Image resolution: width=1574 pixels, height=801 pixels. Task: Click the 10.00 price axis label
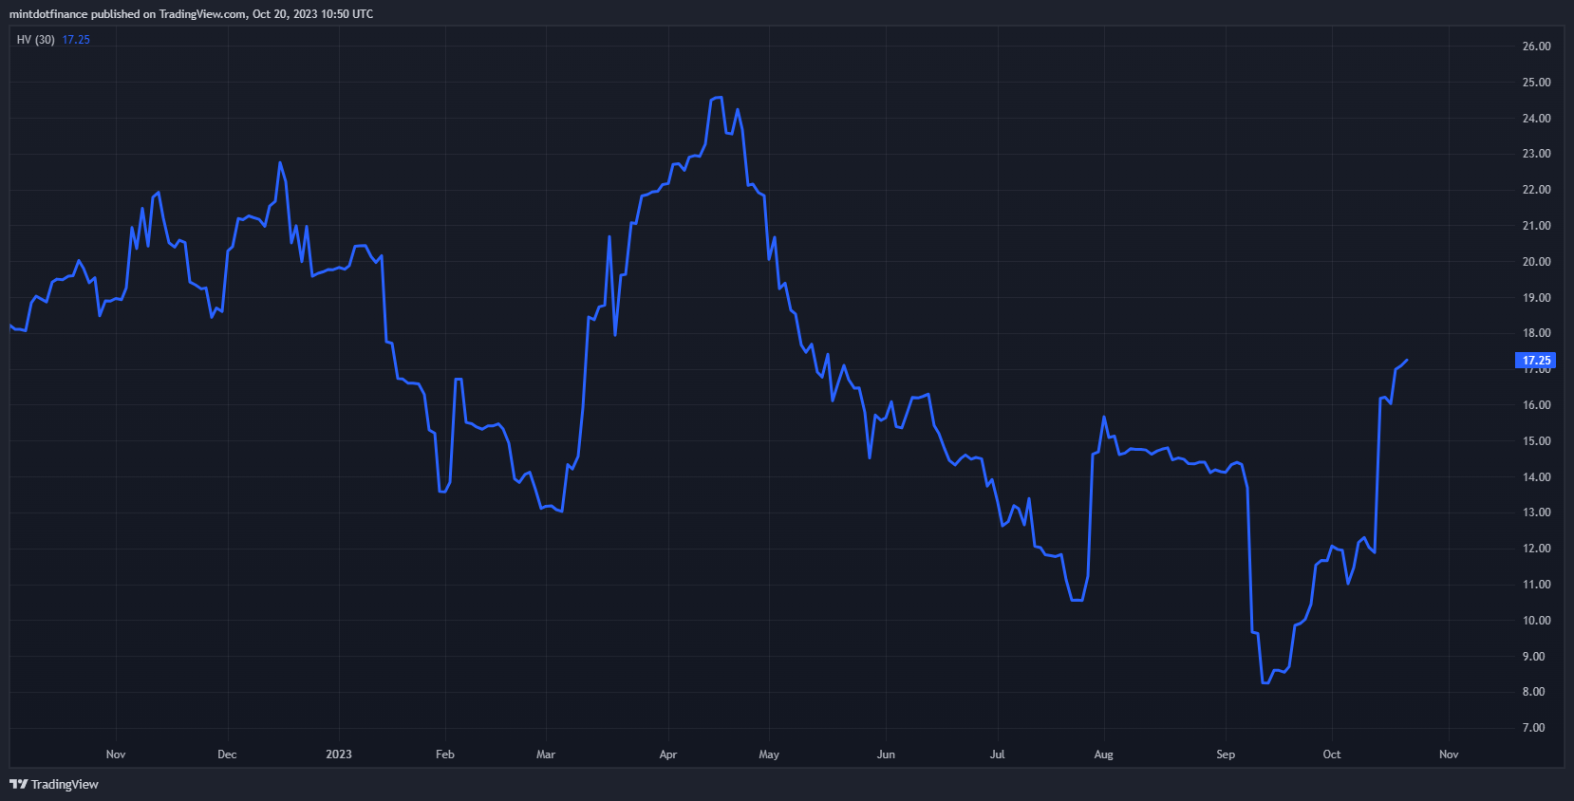pyautogui.click(x=1536, y=621)
